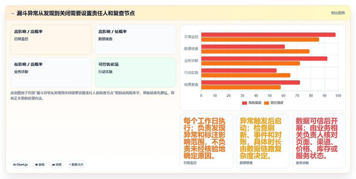Click the description paragraph starting 这张图用于识别
Viewport: 356px width, 179px height.
(x=93, y=96)
